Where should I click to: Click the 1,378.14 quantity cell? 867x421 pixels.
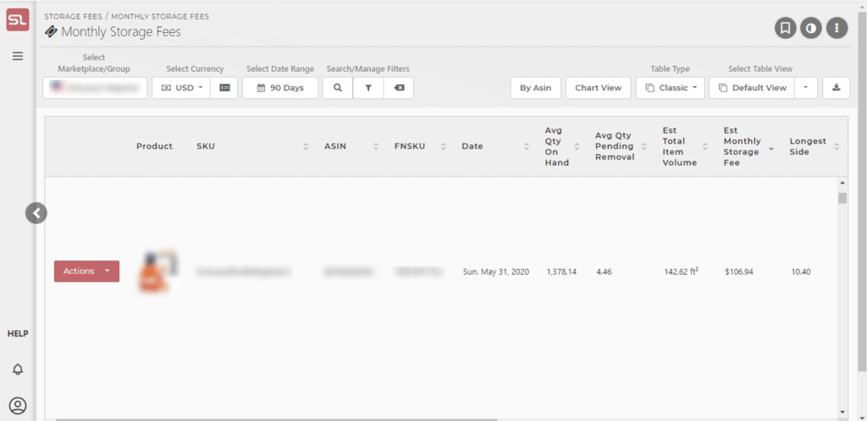click(x=561, y=272)
